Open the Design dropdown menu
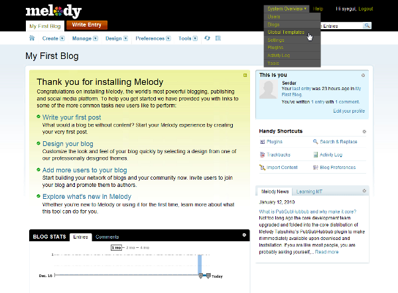Viewport: 398px width, 293px height. [x=117, y=38]
